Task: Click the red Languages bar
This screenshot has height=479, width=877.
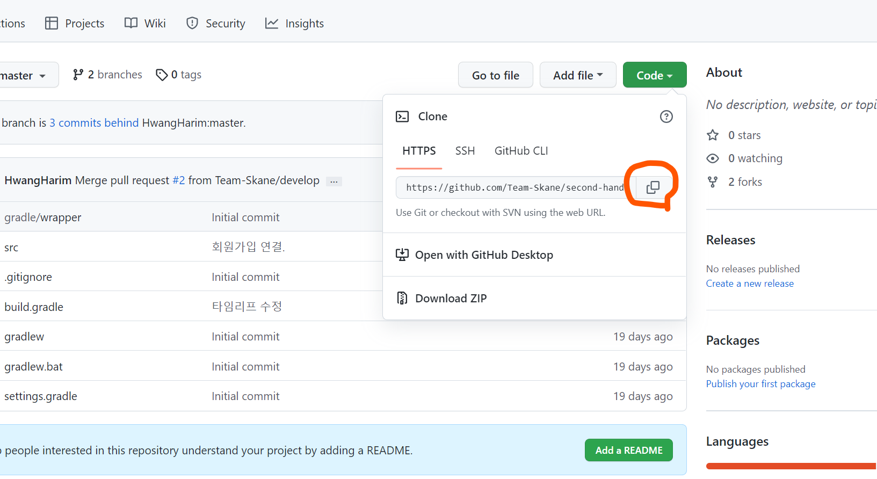Action: [x=792, y=466]
